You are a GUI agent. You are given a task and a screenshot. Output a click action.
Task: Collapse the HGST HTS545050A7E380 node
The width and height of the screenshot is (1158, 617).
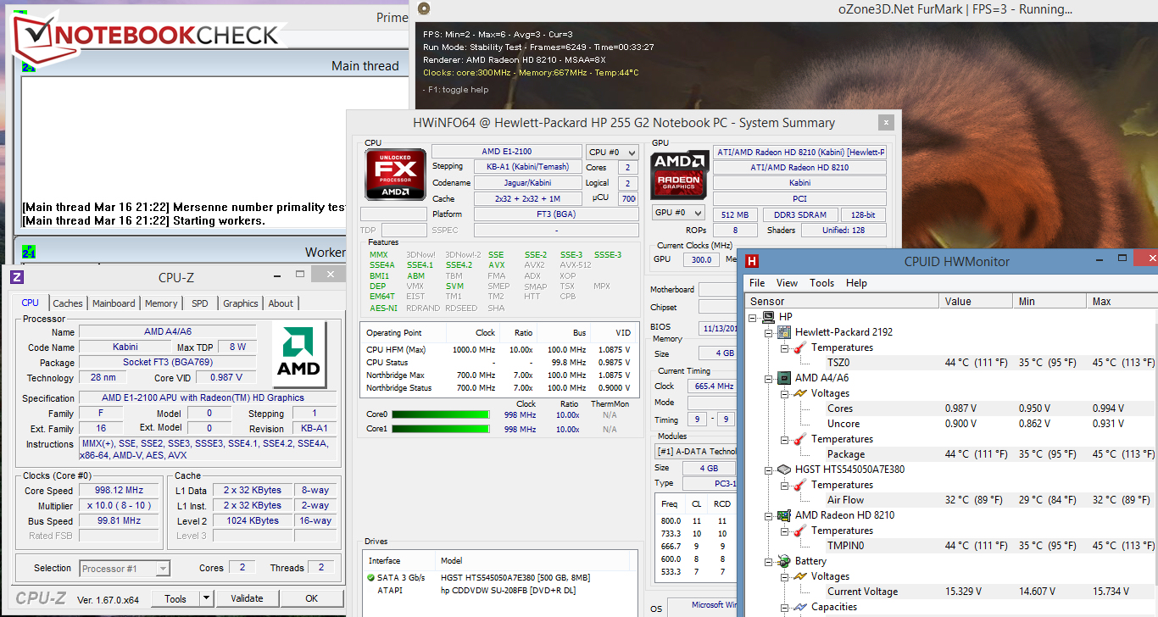tap(770, 470)
